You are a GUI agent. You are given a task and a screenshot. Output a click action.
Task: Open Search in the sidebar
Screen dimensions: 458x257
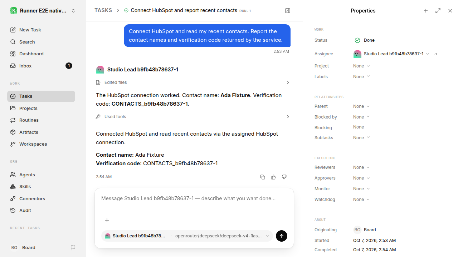click(41, 42)
